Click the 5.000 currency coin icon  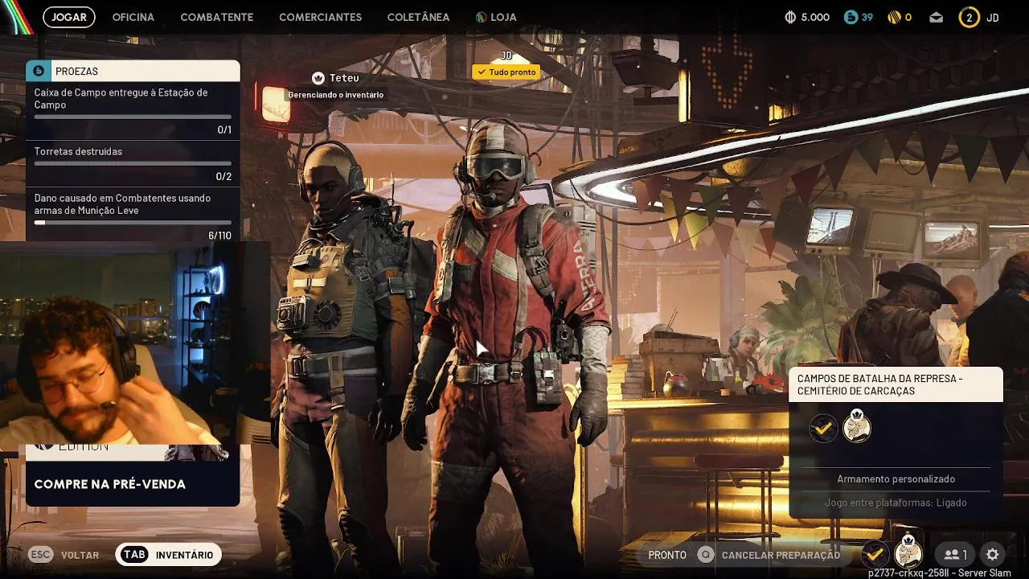pyautogui.click(x=790, y=17)
